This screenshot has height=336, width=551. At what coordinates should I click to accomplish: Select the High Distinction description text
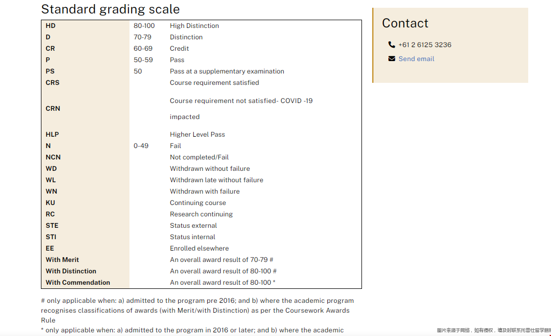coord(194,26)
